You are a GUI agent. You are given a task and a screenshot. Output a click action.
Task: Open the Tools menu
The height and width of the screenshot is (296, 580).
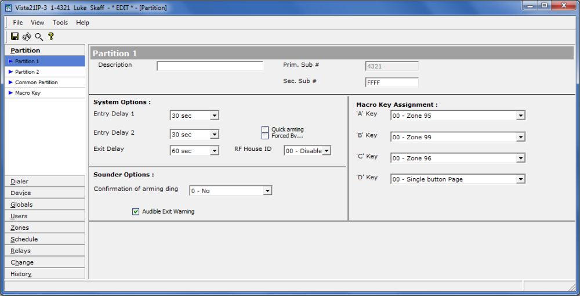tap(60, 23)
